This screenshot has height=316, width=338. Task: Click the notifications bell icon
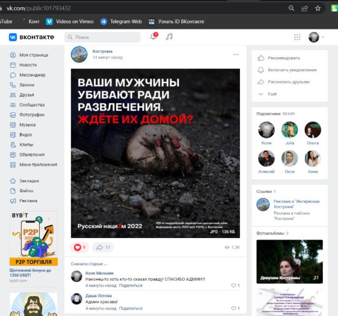coord(153,37)
